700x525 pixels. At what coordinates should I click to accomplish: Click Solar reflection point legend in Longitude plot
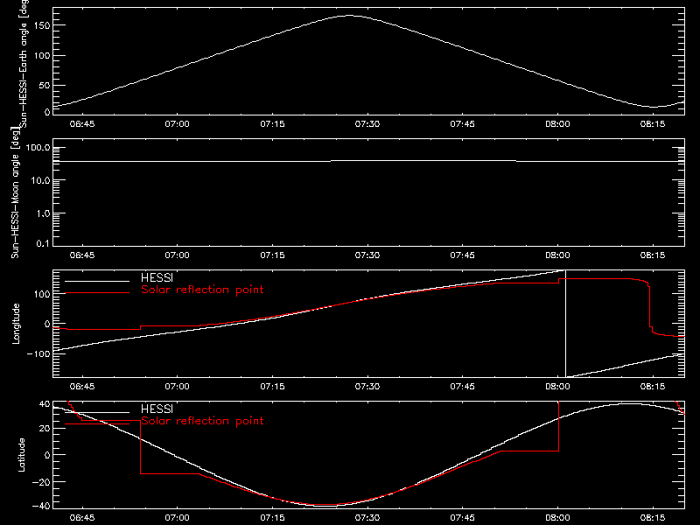pos(202,290)
